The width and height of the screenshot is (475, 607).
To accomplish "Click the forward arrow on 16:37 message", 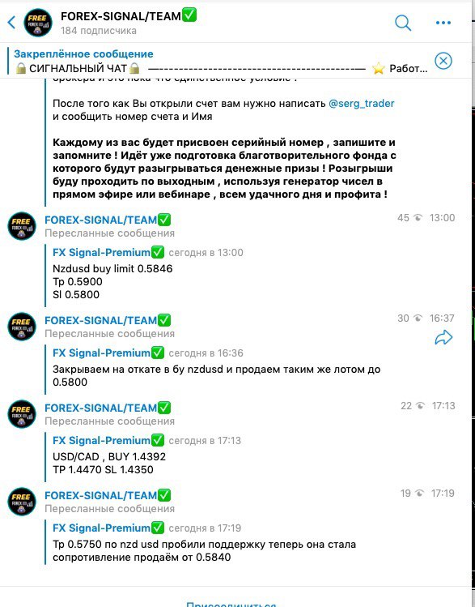I will (443, 337).
